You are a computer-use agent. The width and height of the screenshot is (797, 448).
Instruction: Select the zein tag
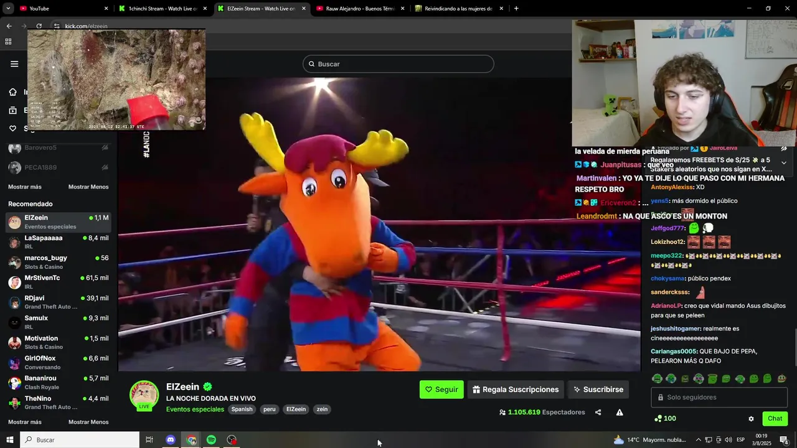[322, 409]
